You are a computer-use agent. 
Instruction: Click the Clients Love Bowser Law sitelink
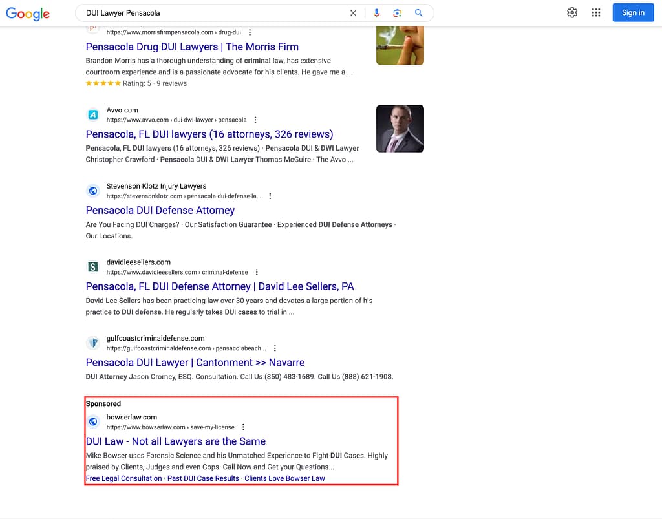284,478
